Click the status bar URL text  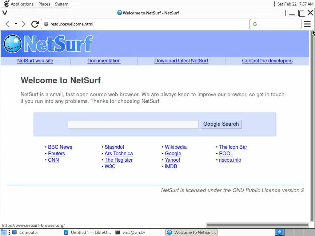33,225
